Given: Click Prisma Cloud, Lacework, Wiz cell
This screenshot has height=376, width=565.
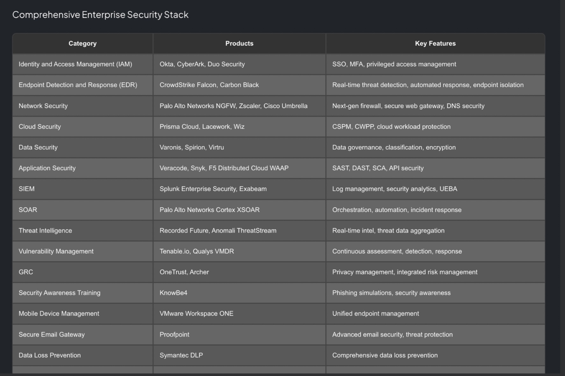Looking at the screenshot, I should (x=240, y=127).
